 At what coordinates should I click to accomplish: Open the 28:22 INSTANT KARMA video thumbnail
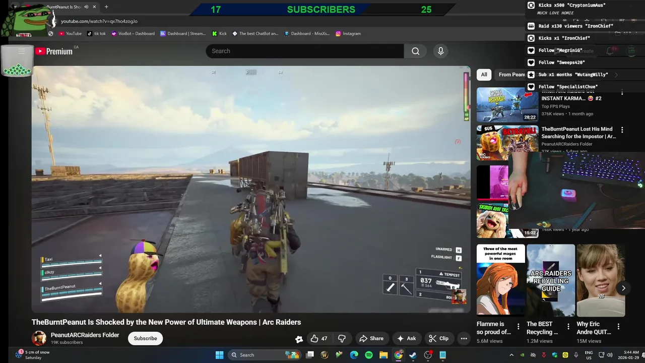[507, 105]
